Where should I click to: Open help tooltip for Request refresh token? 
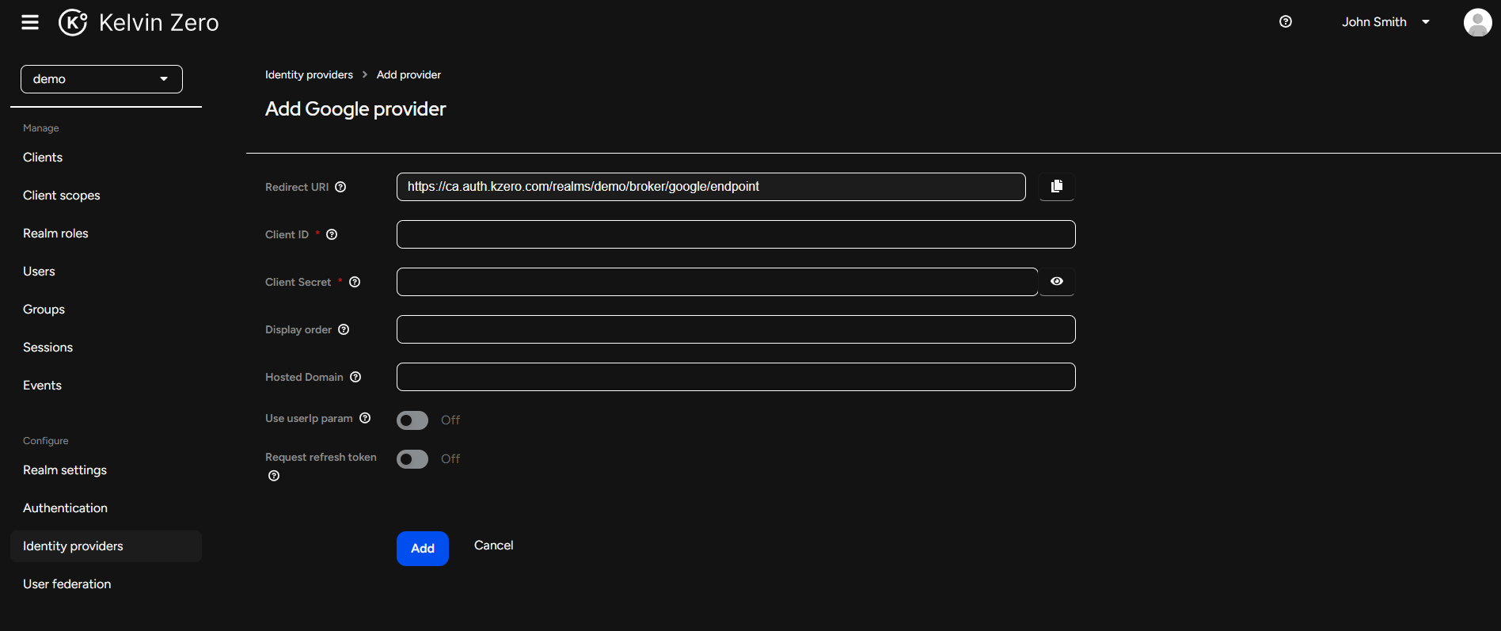click(274, 476)
